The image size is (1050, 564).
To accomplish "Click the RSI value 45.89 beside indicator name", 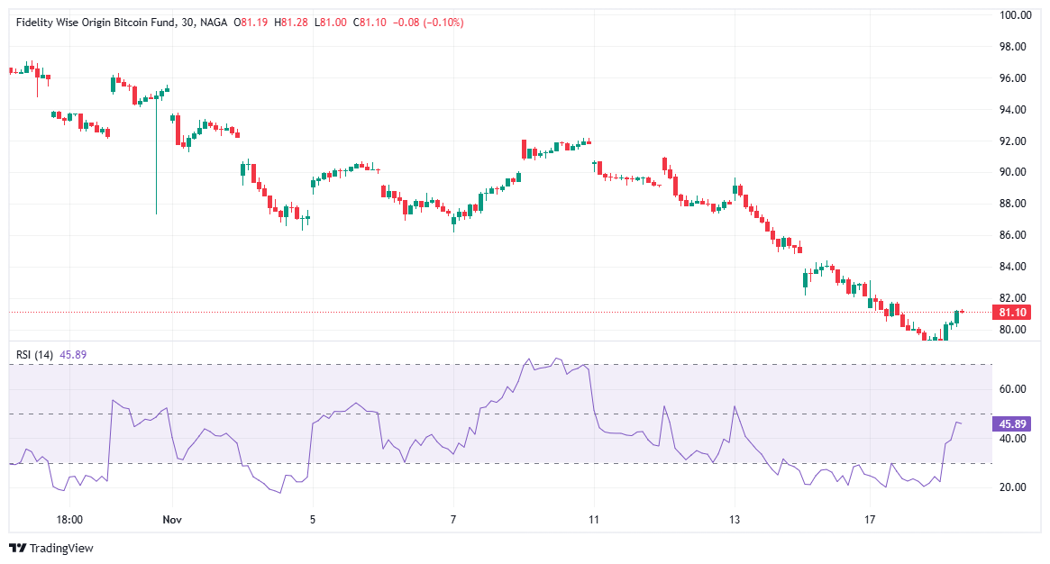I will pyautogui.click(x=74, y=355).
